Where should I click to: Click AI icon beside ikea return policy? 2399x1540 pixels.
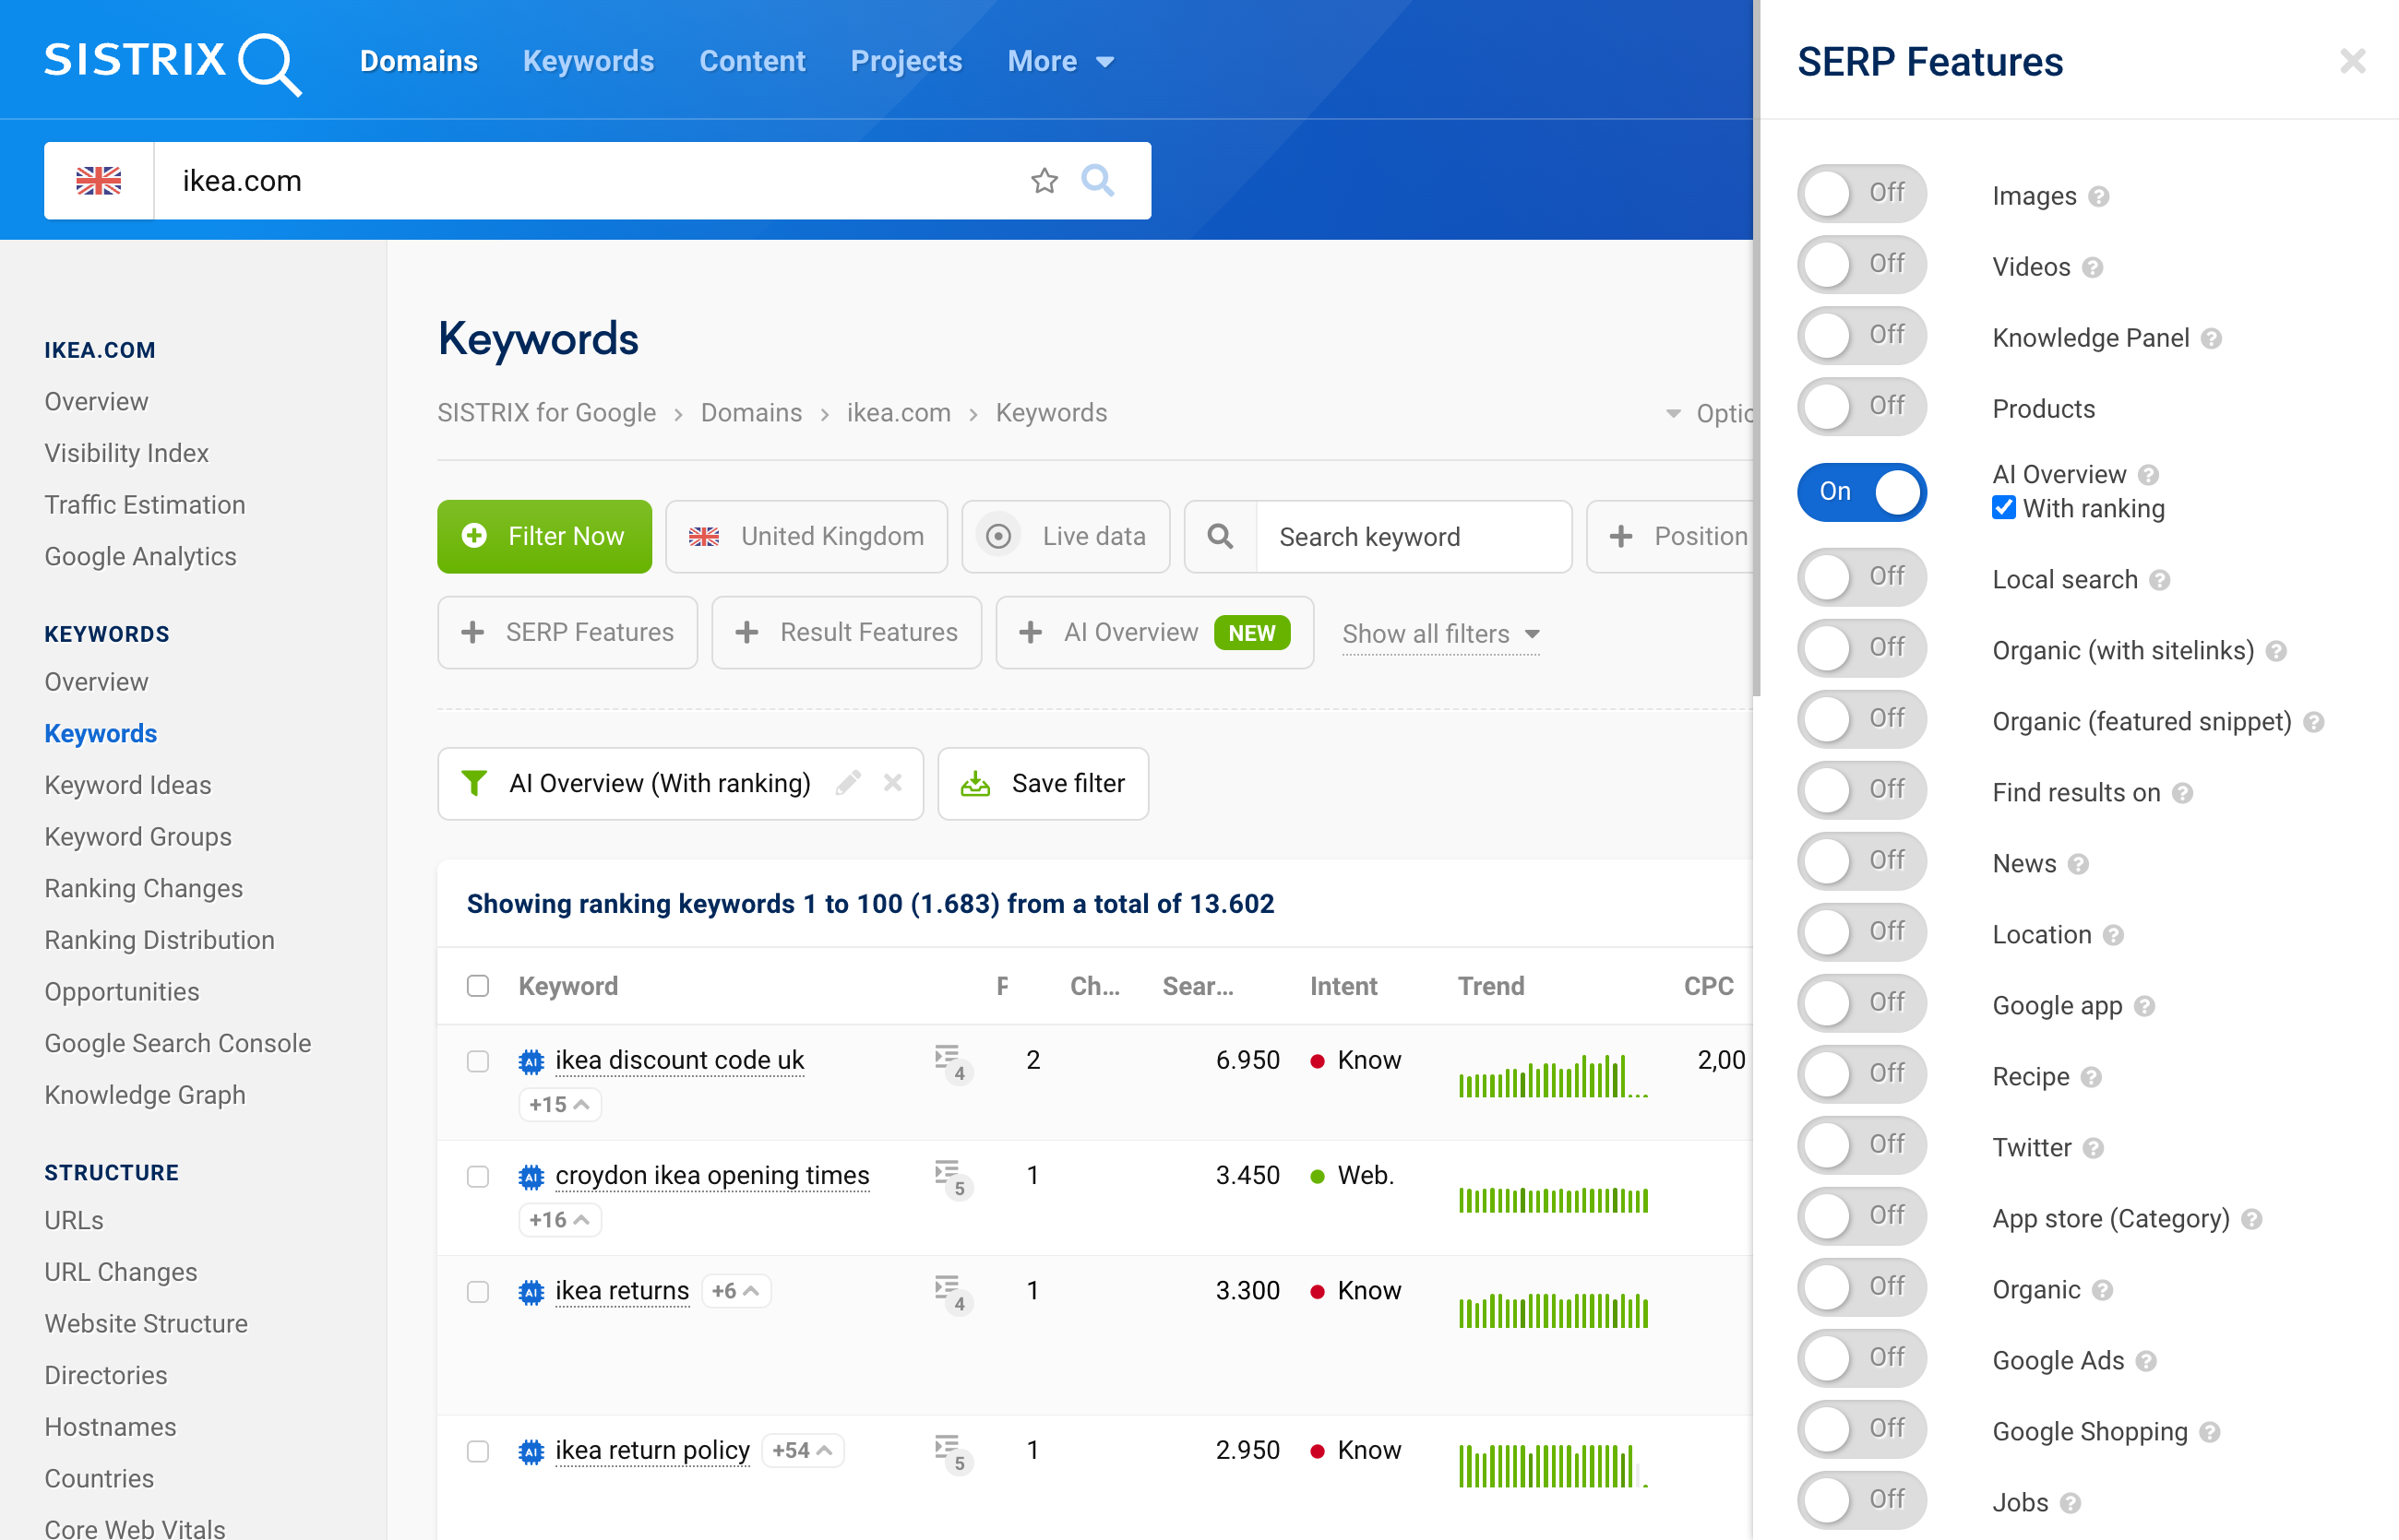531,1453
